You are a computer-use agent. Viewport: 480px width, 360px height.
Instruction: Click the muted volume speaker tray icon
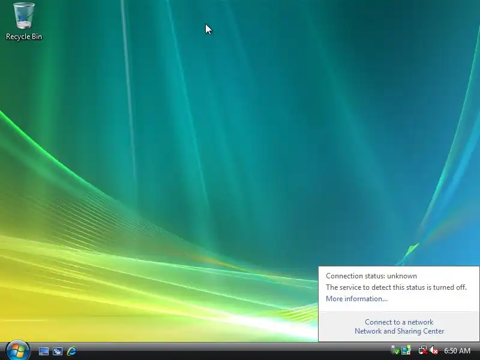(434, 350)
